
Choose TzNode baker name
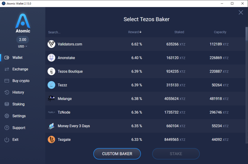pyautogui.click(x=64, y=112)
